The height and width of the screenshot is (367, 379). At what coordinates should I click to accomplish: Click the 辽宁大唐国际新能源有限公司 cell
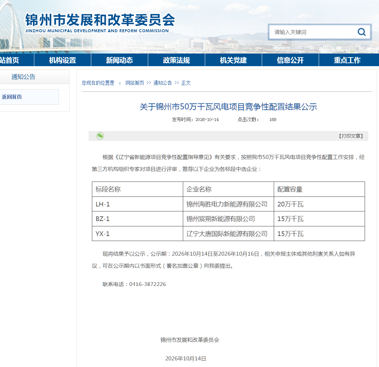point(228,234)
